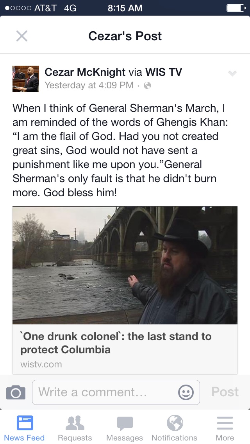The width and height of the screenshot is (250, 444).
Task: Open Cezar McKnight's profile name link
Action: click(x=85, y=72)
